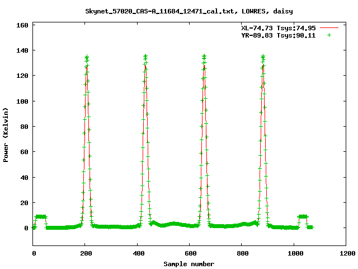Screen dimensions: 358x269
Task: Select the legend entry YR-89.83 Tsys:90.11
Action: [x=279, y=35]
